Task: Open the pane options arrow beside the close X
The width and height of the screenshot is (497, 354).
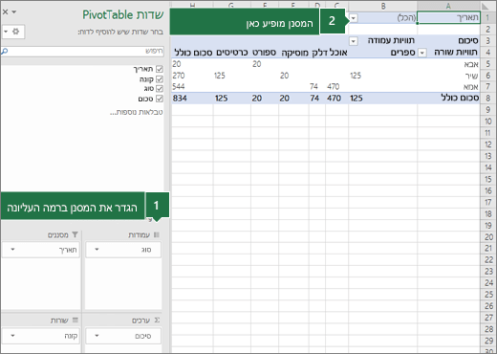Action: click(13, 12)
